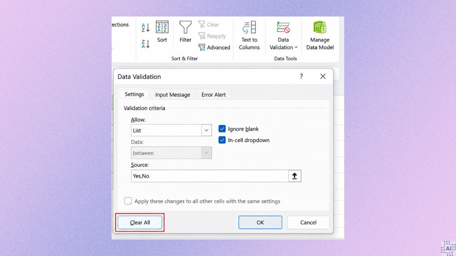
Task: Click the Clear All button
Action: [140, 223]
